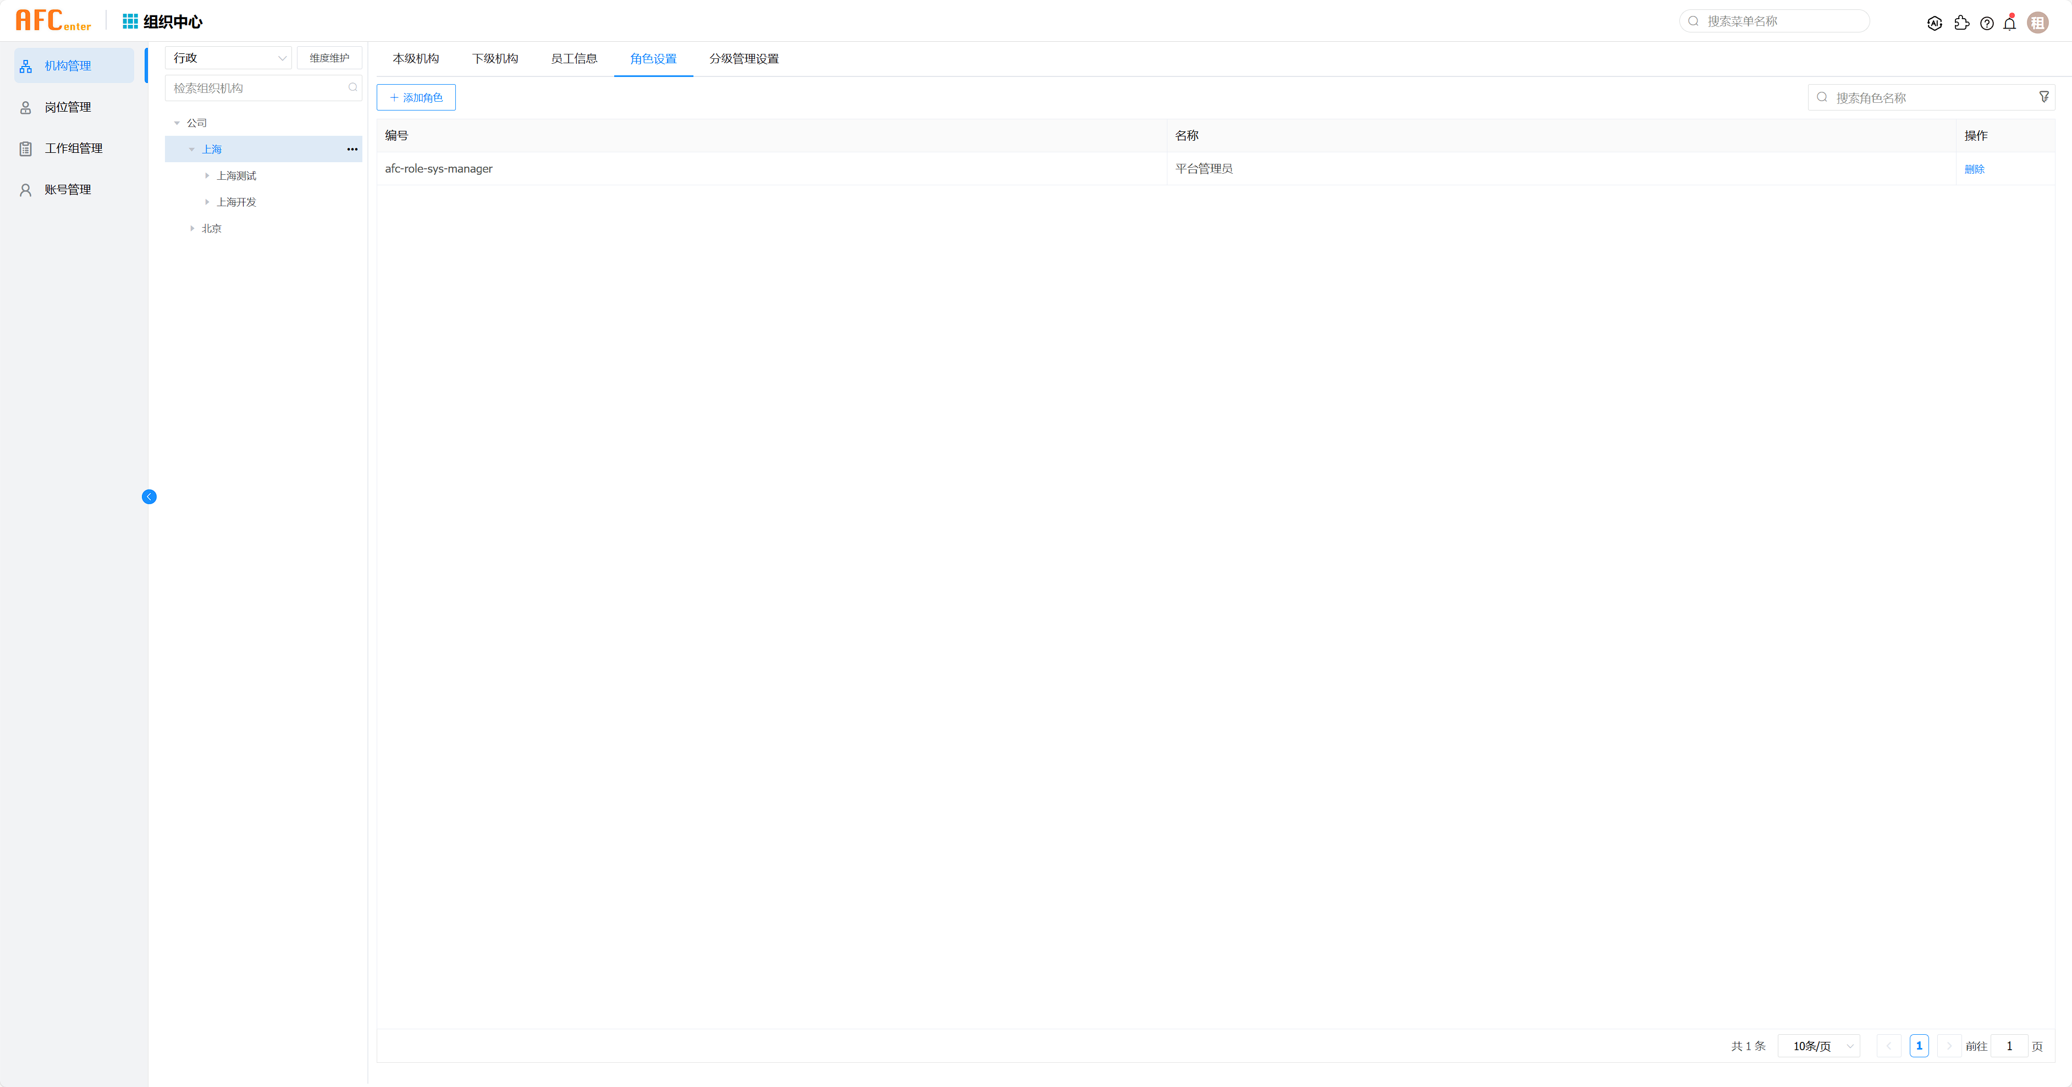Open 岗位管理 in the sidebar

[68, 107]
